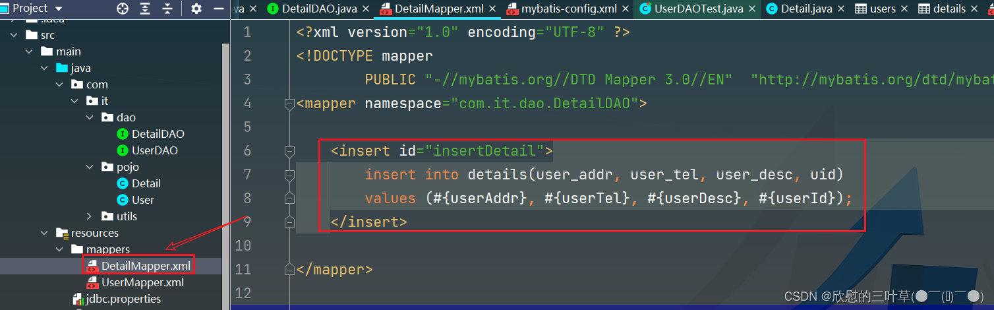The image size is (994, 310).
Task: Select the main folder in tree
Action: (69, 51)
